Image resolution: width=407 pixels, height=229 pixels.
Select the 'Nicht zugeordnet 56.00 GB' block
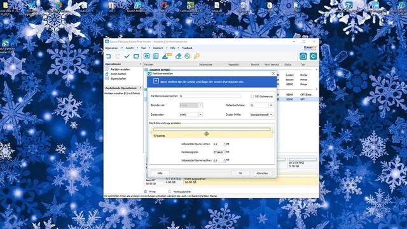point(251,181)
